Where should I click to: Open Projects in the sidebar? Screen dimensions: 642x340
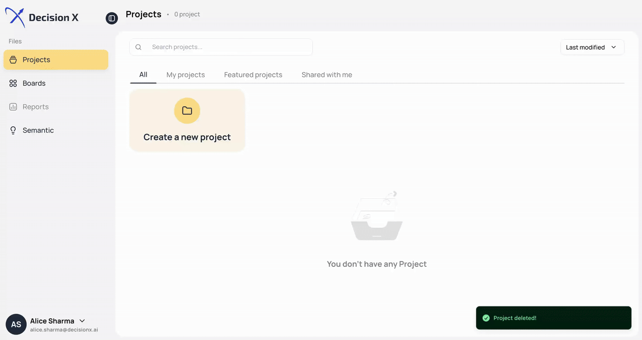[56, 60]
